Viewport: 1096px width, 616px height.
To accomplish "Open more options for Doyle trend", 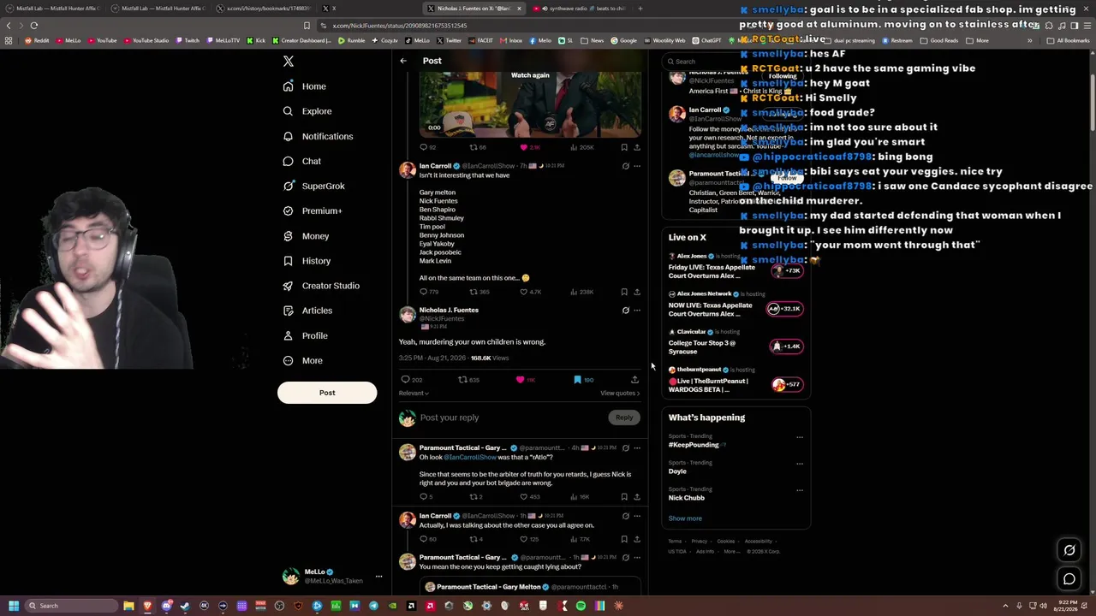I will (800, 464).
